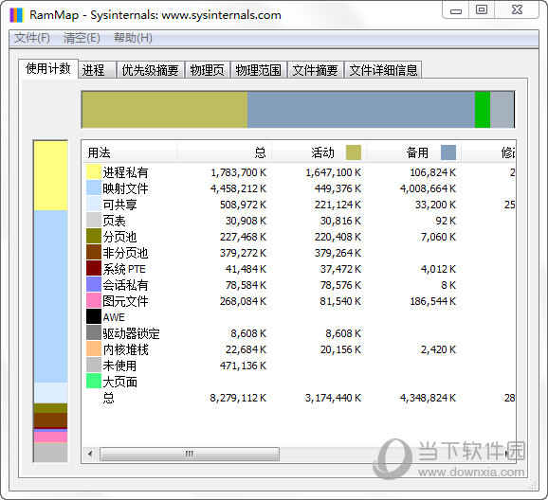Click the 活动 column header color swatch
This screenshot has width=548, height=500.
pos(354,152)
